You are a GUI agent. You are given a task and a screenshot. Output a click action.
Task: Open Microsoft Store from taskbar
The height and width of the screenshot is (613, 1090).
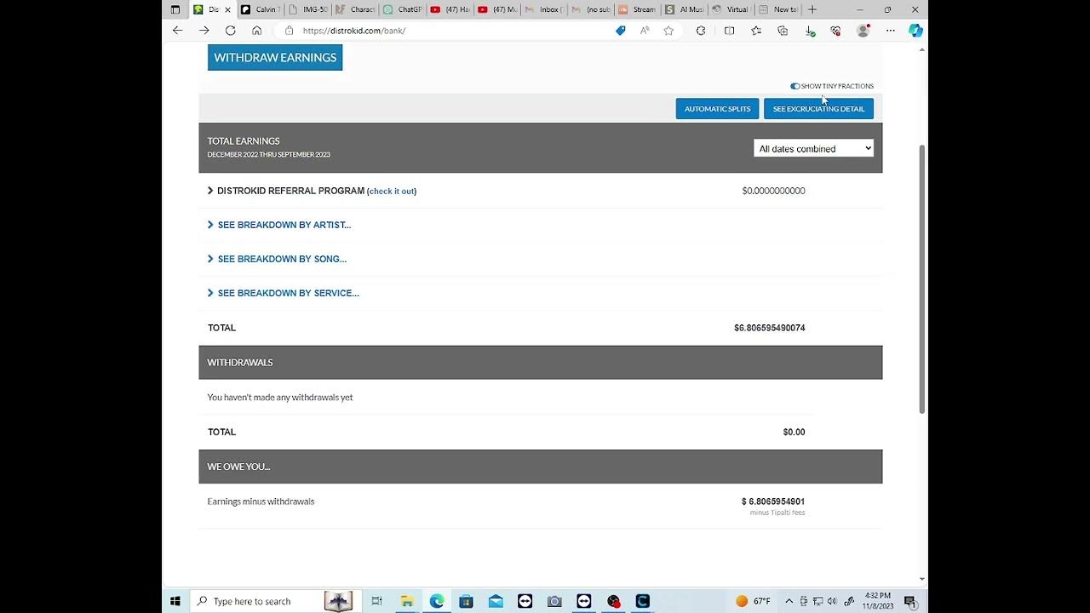(466, 601)
